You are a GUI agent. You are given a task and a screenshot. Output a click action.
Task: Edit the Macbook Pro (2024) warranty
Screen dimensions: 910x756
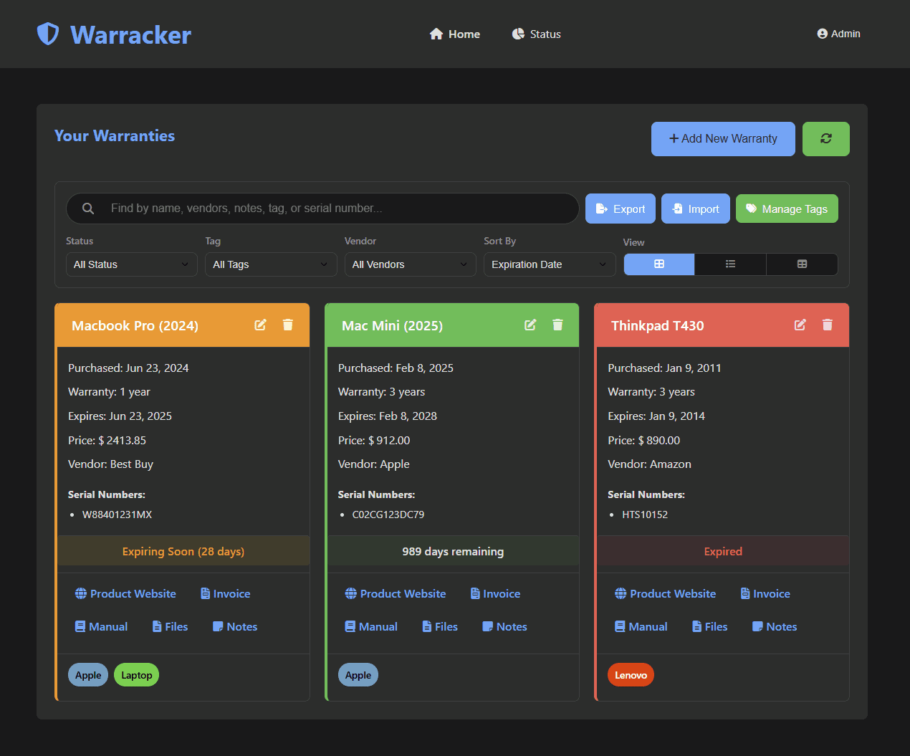coord(261,325)
